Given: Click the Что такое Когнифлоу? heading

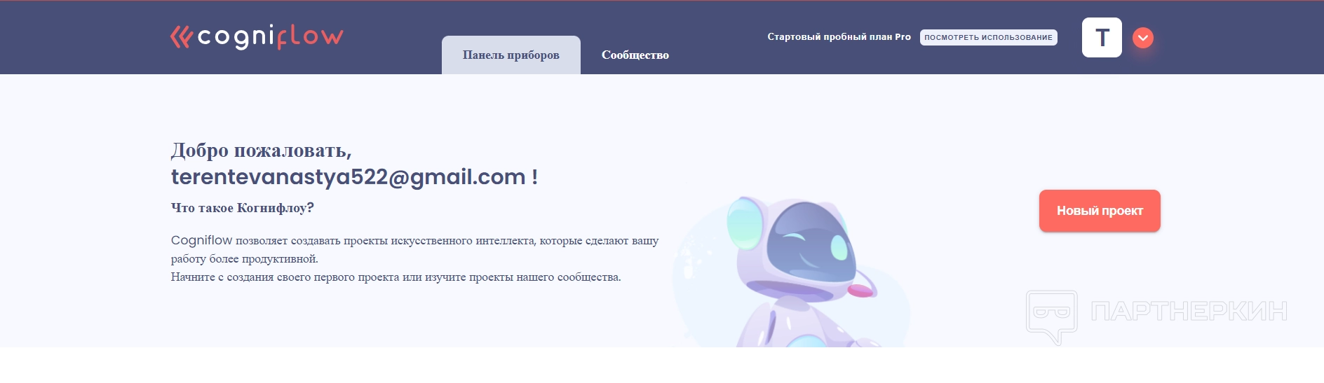Looking at the screenshot, I should [x=243, y=208].
